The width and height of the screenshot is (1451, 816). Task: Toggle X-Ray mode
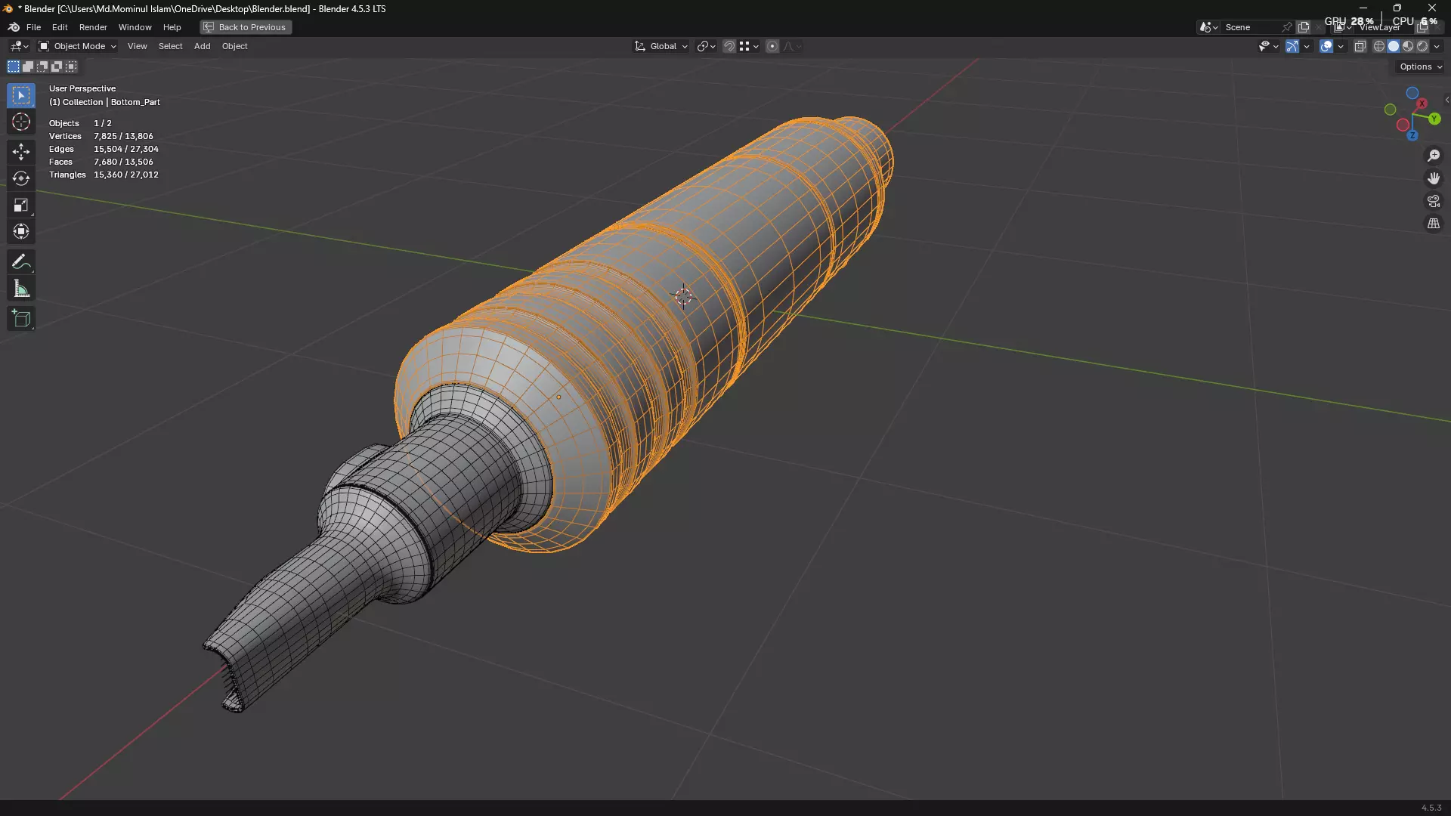tap(1360, 46)
